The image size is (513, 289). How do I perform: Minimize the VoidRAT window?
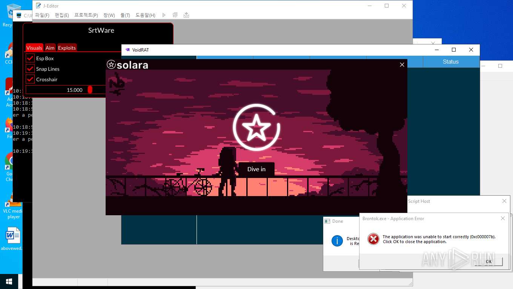point(437,50)
